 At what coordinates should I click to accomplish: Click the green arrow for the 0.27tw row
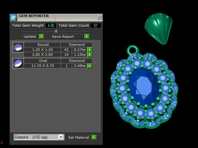90,50
